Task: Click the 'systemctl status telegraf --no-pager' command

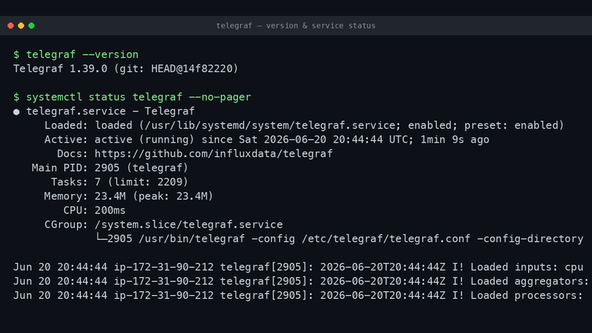Action: pos(132,97)
